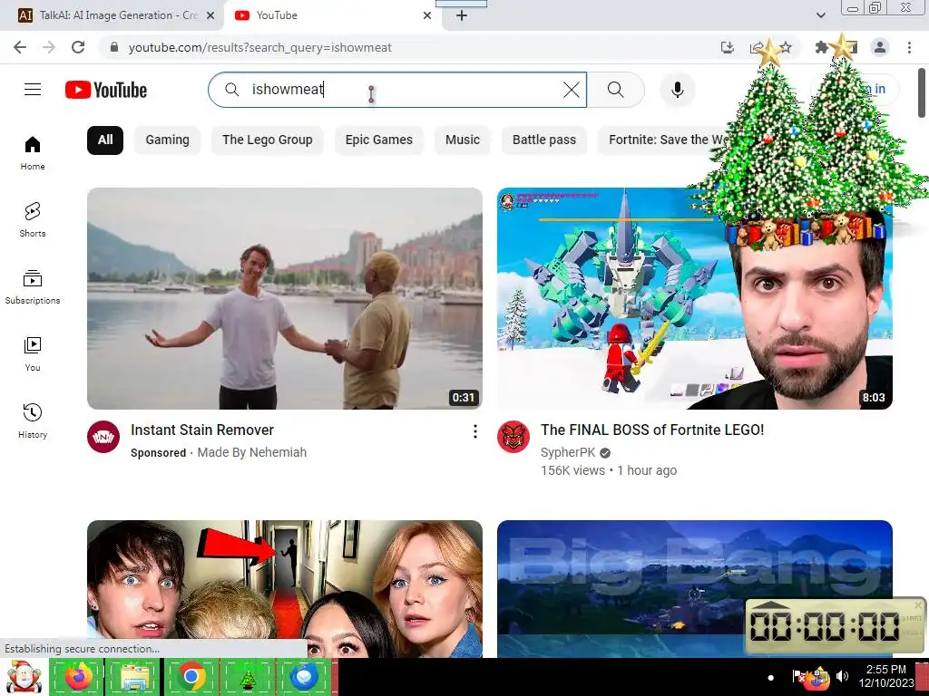Click in the ishowmeat search field

tap(397, 90)
